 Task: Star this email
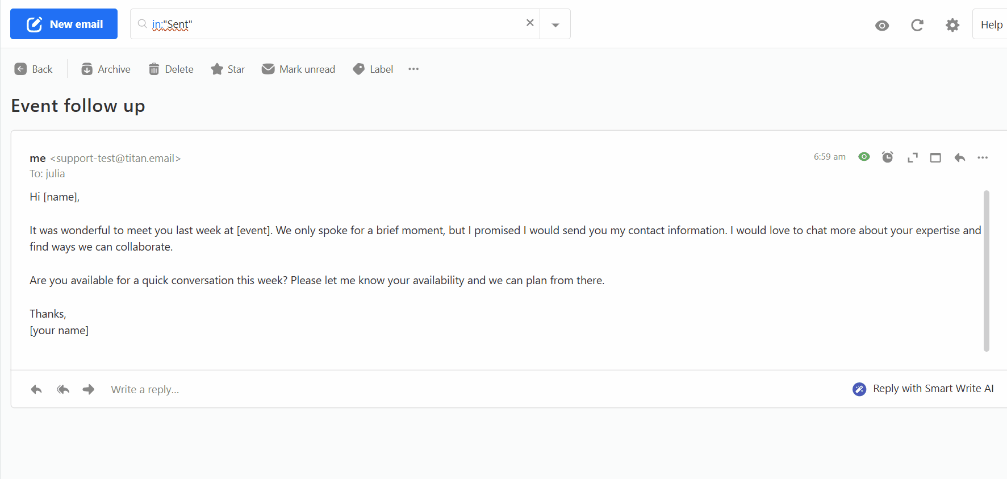(x=228, y=69)
